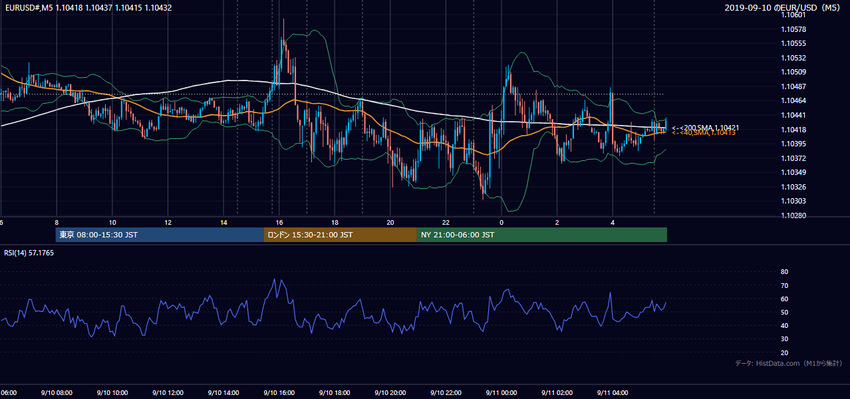The width and height of the screenshot is (850, 399).
Task: Click price level 1.10280 on the axis
Action: point(792,215)
